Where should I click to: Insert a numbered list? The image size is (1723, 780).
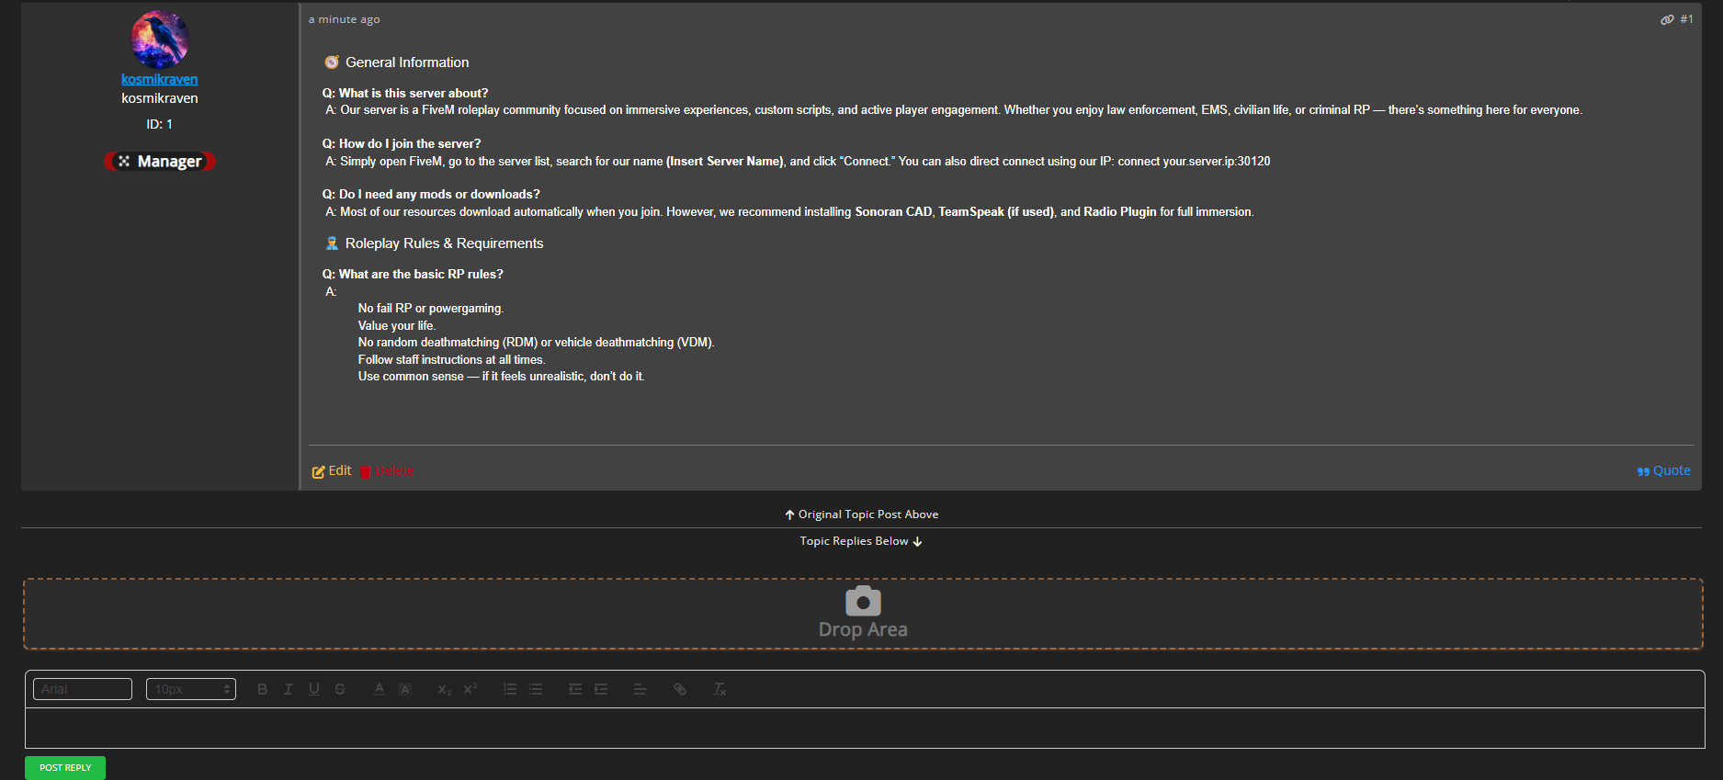510,689
